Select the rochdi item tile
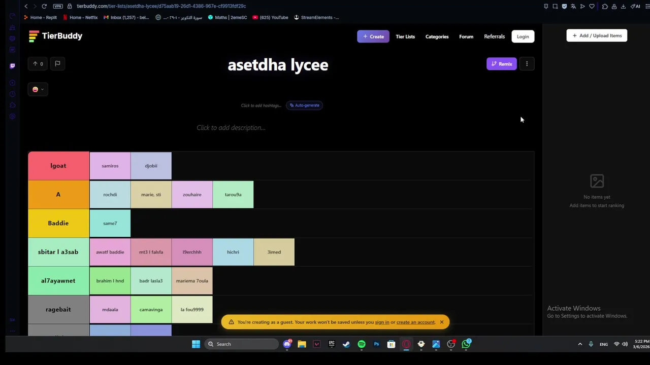This screenshot has height=365, width=650. [x=110, y=195]
